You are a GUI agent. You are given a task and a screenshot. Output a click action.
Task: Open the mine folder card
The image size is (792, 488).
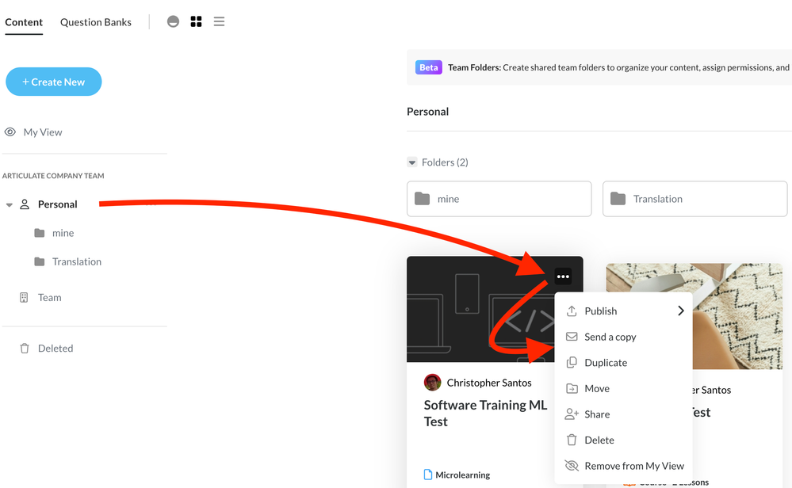pyautogui.click(x=499, y=199)
